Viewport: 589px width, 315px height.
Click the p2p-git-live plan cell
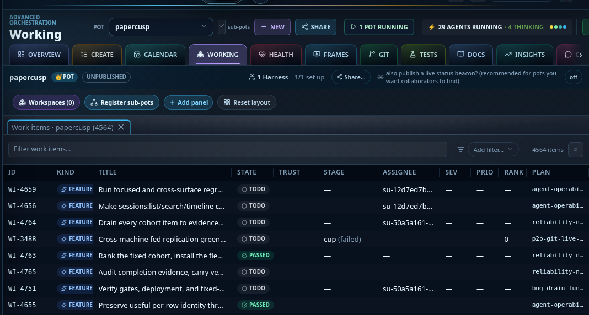[558, 239]
